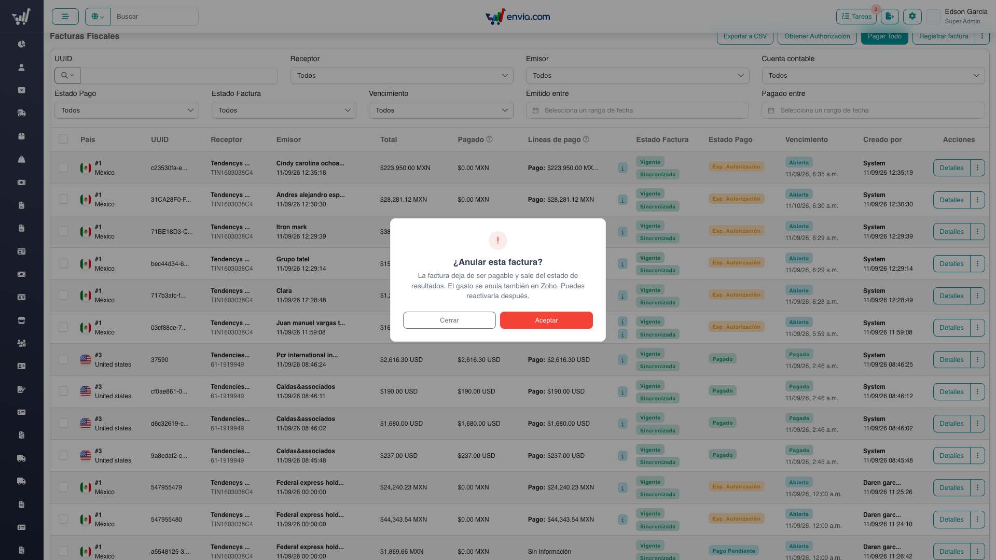Expand the Vencimiento filter
Screen dimensions: 996x560
click(x=441, y=110)
